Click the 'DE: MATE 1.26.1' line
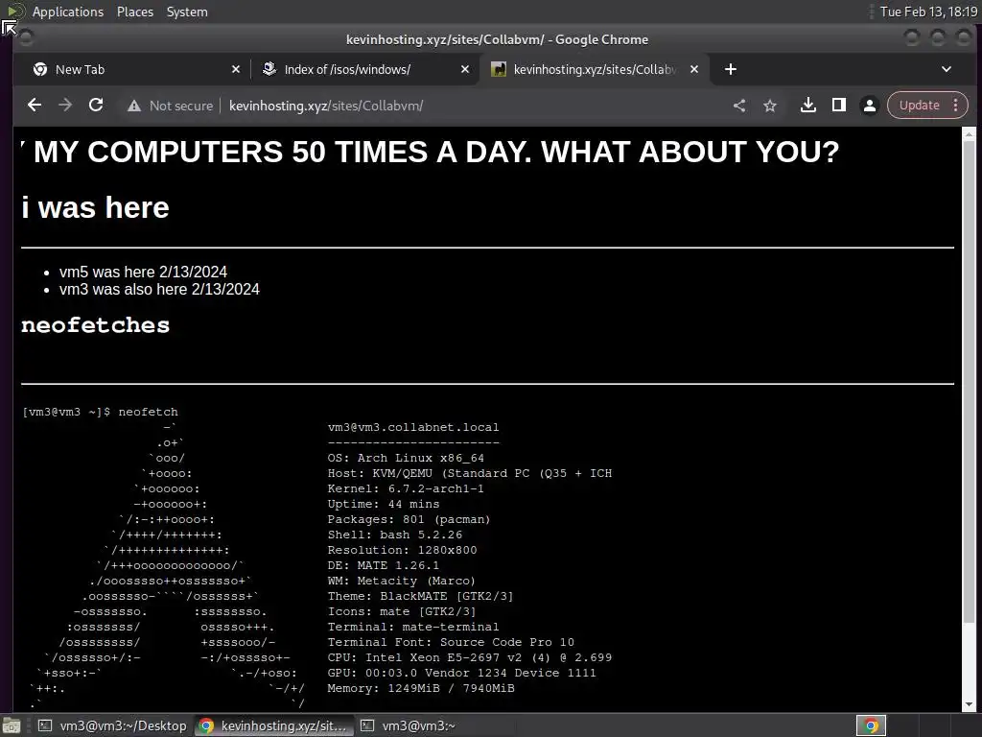 (x=384, y=565)
